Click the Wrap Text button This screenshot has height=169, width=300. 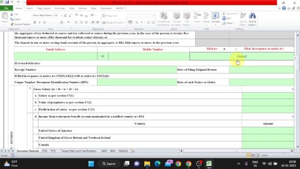[109, 15]
